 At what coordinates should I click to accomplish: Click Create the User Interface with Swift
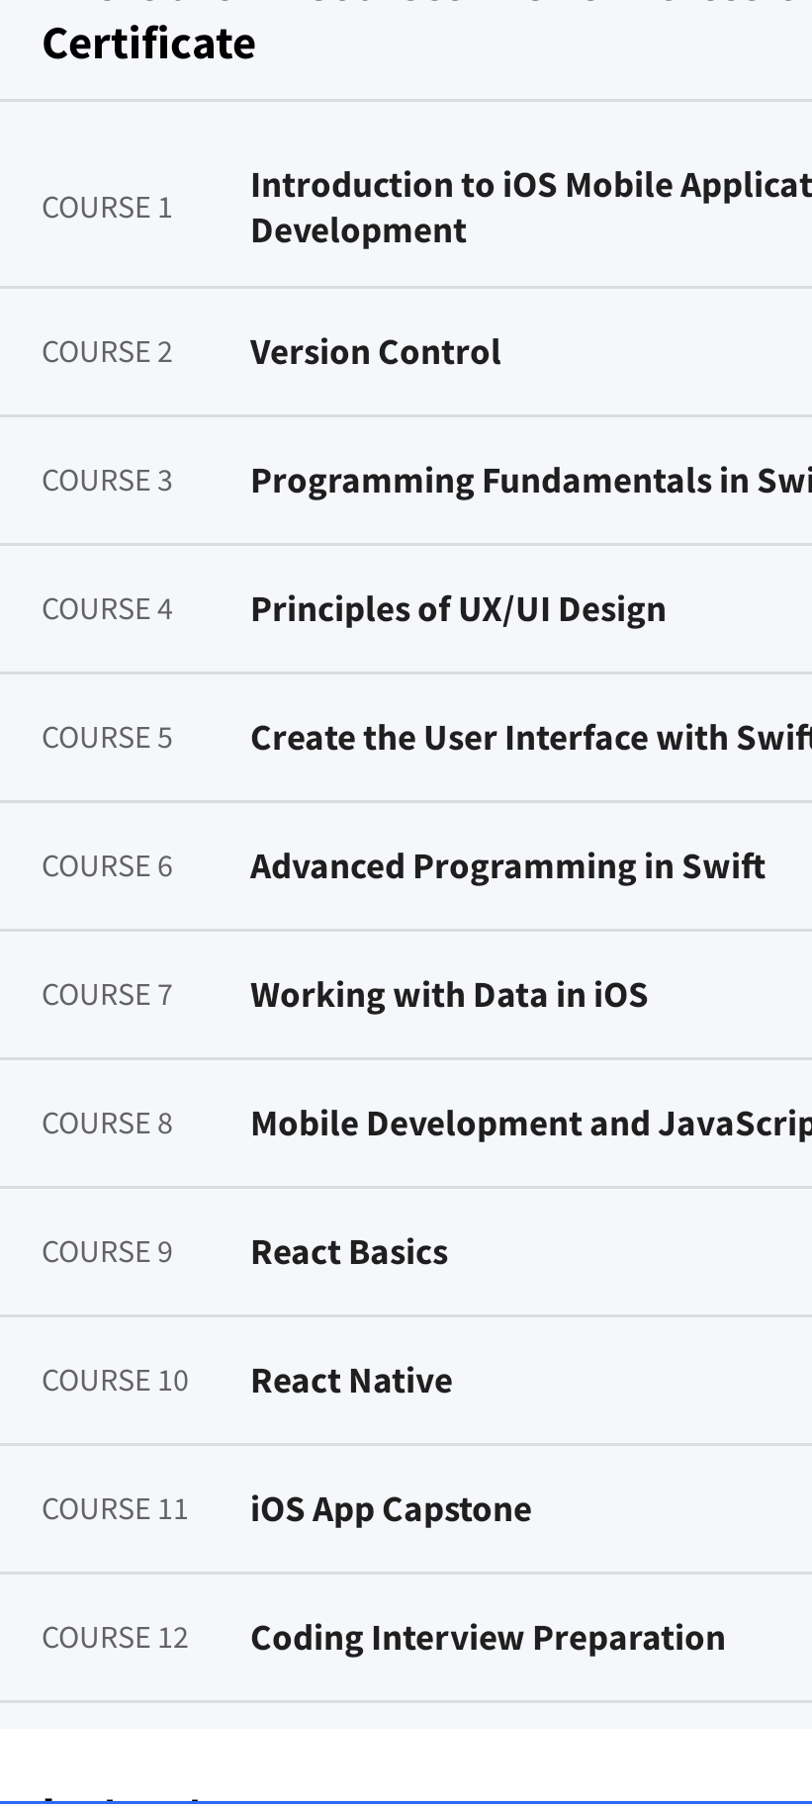coord(530,738)
